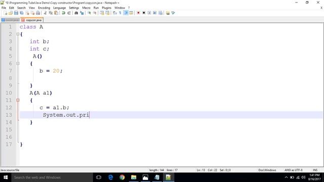324x182 pixels.
Task: Click the length : 144 status entry
Action: coord(156,170)
